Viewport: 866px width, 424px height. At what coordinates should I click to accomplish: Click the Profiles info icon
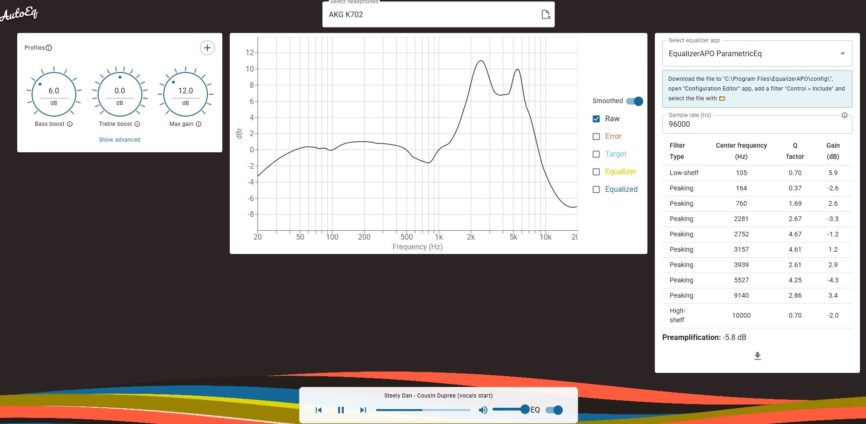[x=49, y=48]
